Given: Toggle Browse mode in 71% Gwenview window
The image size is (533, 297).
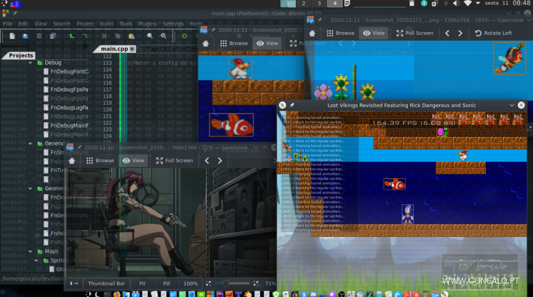Looking at the screenshot, I should 100,160.
